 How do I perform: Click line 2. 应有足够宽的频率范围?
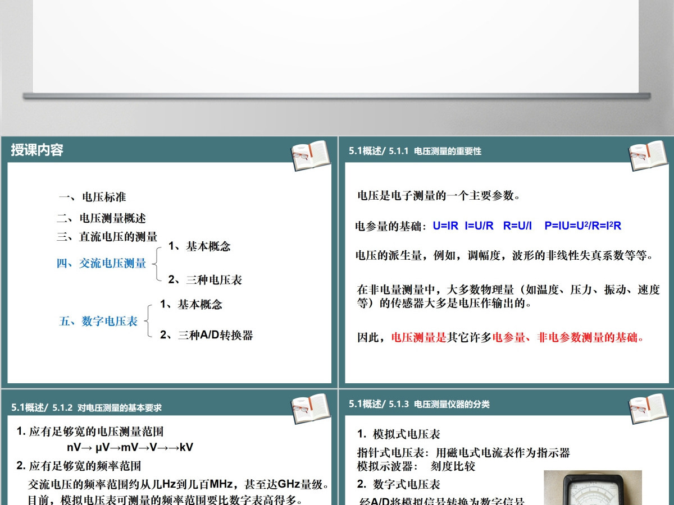click(79, 466)
